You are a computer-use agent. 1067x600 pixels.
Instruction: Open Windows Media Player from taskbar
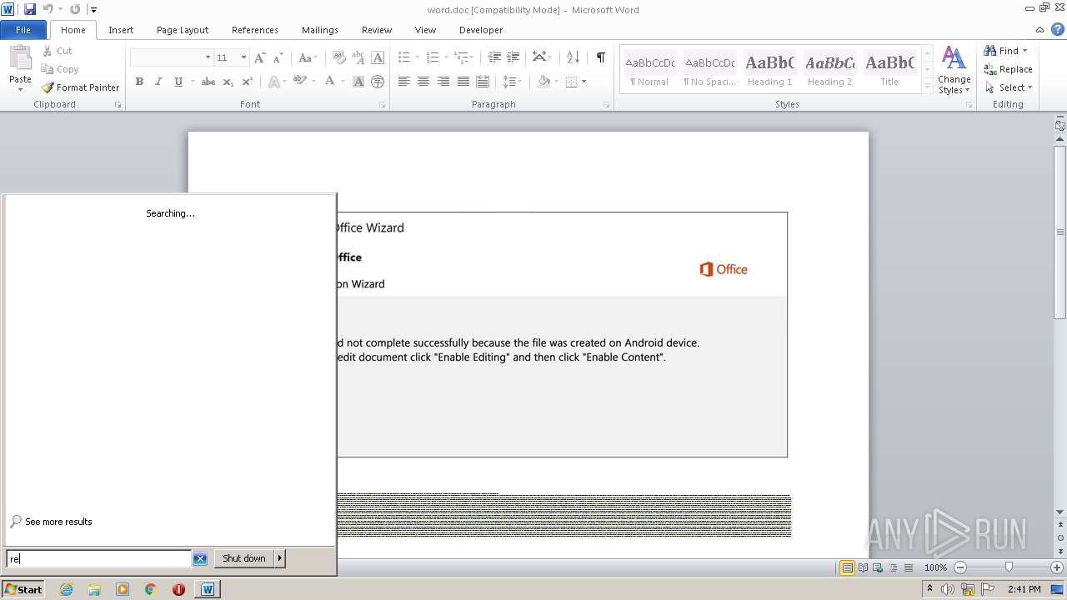[123, 589]
